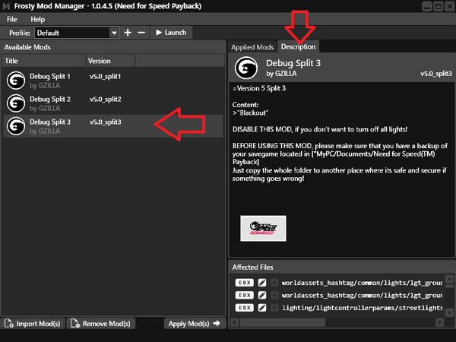
Task: Click the plus icon on second affected file
Action: [274, 295]
